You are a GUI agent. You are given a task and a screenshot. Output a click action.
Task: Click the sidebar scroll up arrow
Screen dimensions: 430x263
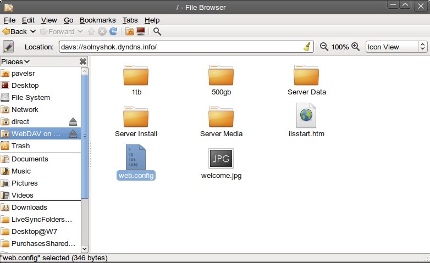pos(85,71)
